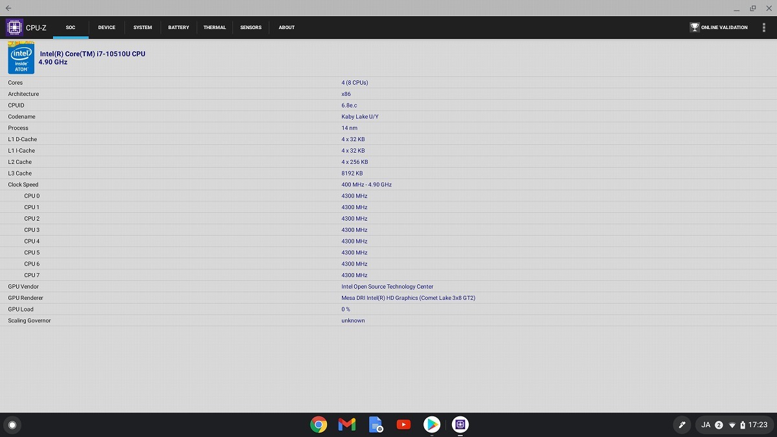Open Google Chrome from the shelf

point(318,425)
